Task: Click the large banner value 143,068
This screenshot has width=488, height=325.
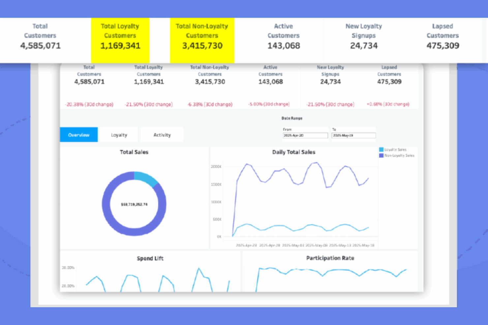Action: (284, 46)
